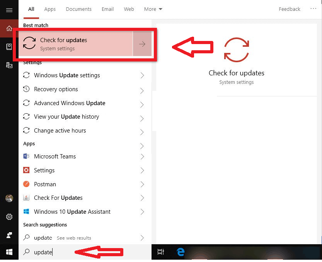Expand Windows 10 Update Assistant chevron
The height and width of the screenshot is (262, 322).
(142, 212)
